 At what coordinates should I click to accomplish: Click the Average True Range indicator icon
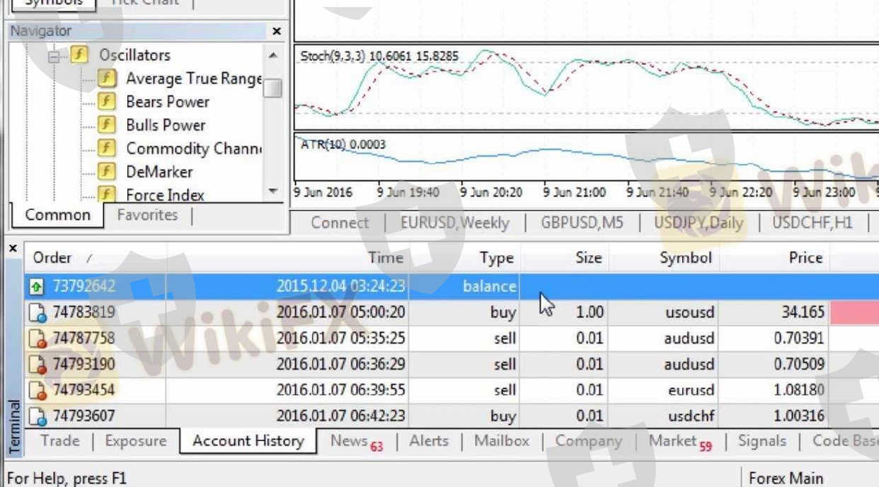[107, 78]
